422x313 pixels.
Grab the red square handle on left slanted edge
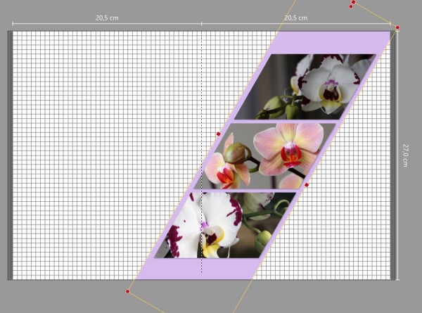219,134
